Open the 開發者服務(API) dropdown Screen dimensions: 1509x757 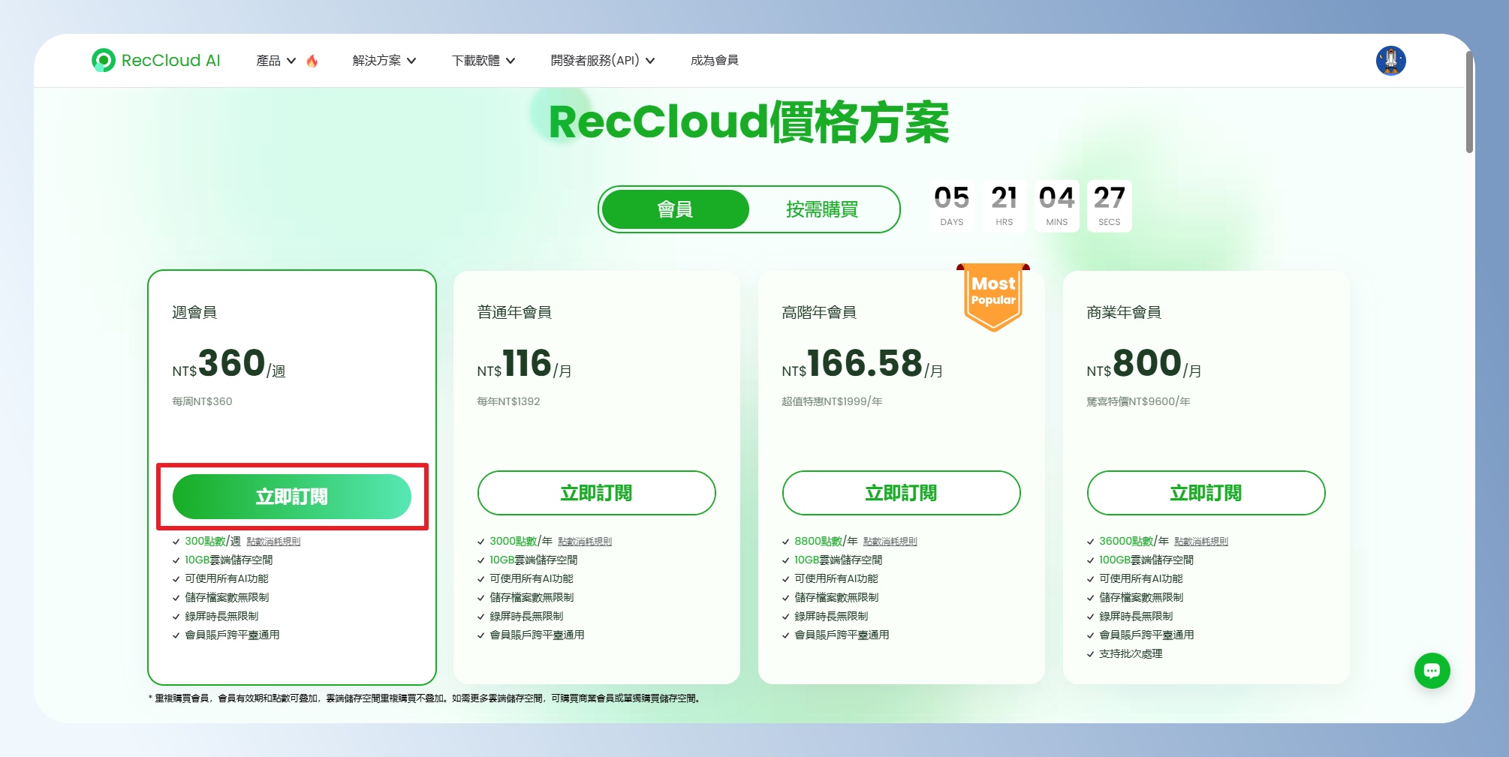(602, 60)
